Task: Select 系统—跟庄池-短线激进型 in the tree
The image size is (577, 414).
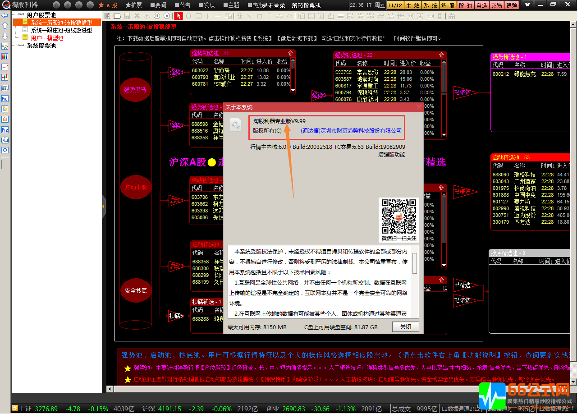Action: click(61, 31)
